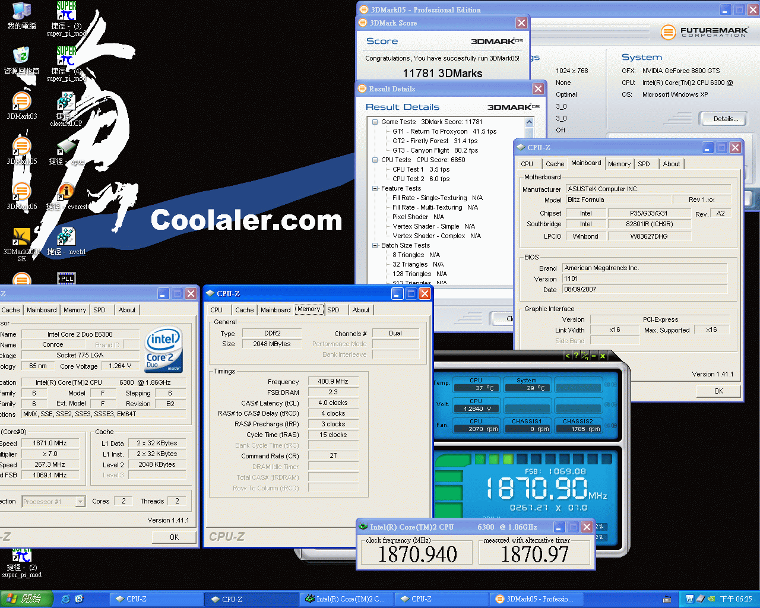Click next arrow on the Temp row
760x608 pixels.
[x=613, y=385]
